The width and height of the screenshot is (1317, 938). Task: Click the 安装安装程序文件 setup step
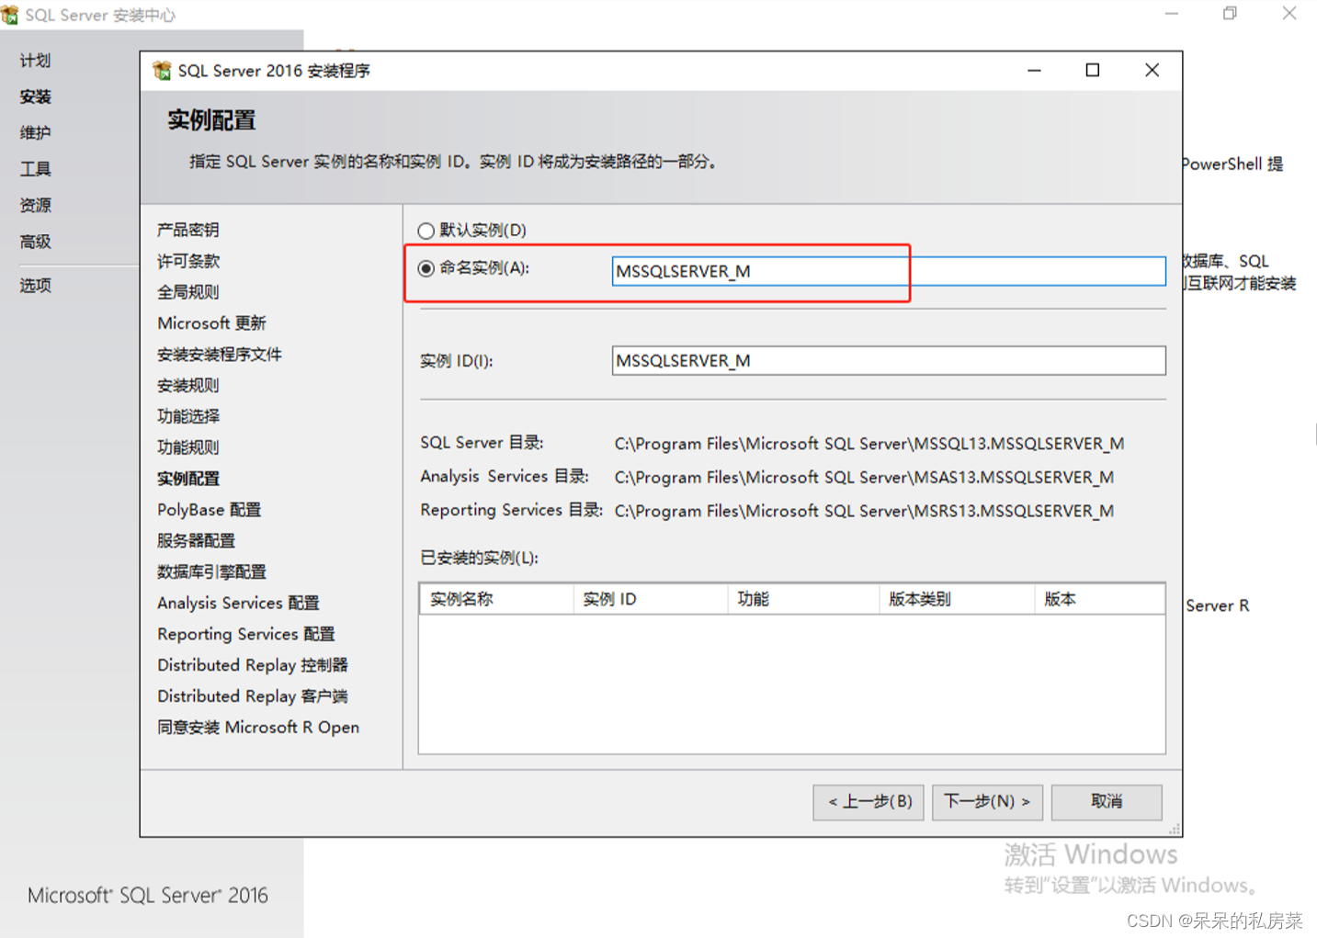219,355
